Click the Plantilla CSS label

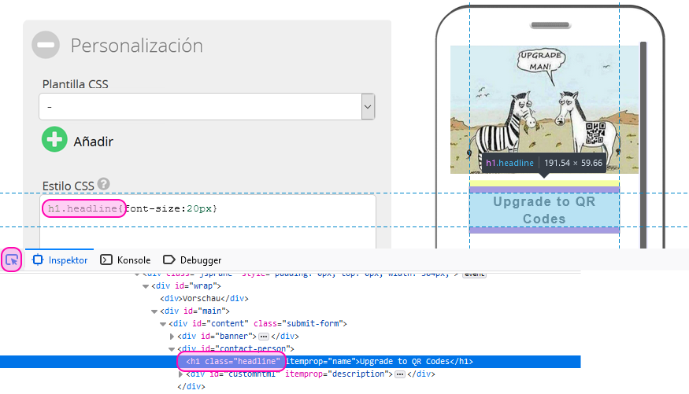pyautogui.click(x=75, y=84)
